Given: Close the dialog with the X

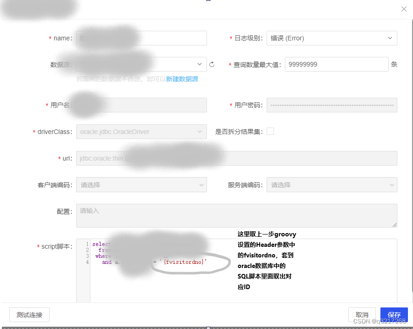Looking at the screenshot, I should coord(404,9).
